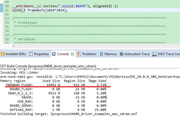Screen dimensions: 180x118
Task: Click the ".noinit.$RAM5" string
Action: 73,6
